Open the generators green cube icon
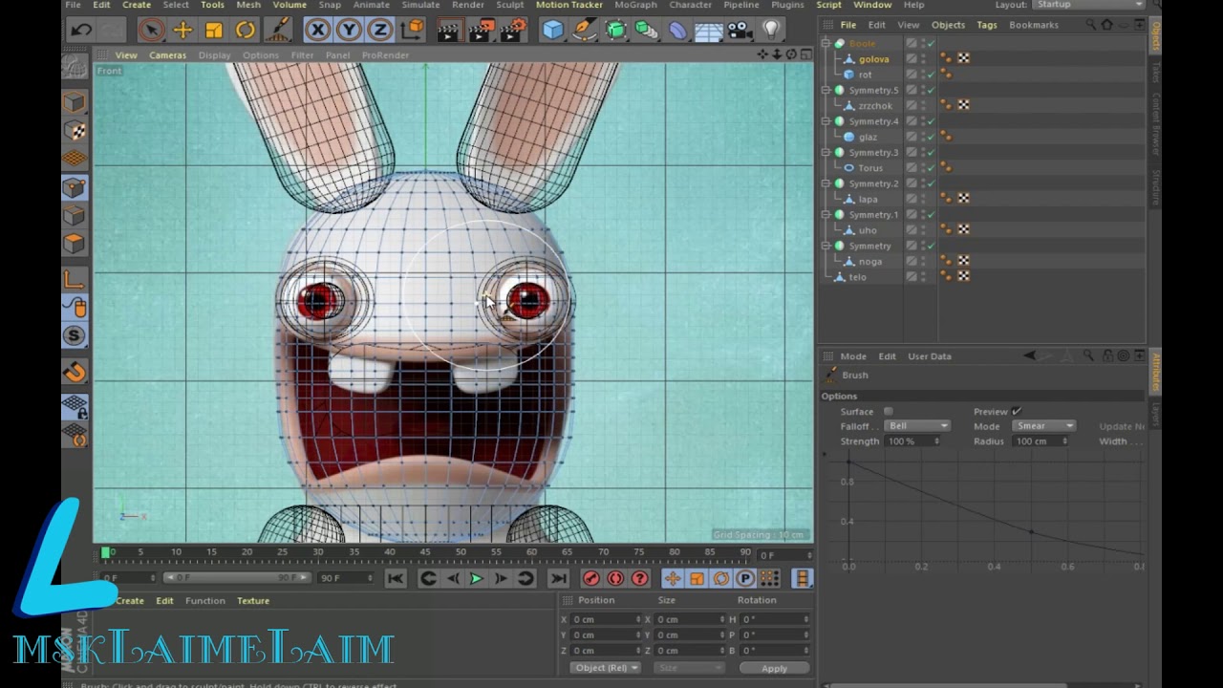Viewport: 1223px width, 688px height. coord(615,30)
